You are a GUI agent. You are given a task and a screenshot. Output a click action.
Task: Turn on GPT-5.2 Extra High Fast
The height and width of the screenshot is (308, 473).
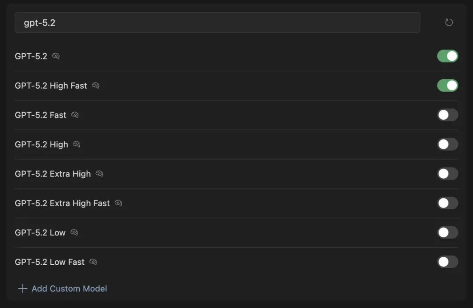tap(447, 203)
